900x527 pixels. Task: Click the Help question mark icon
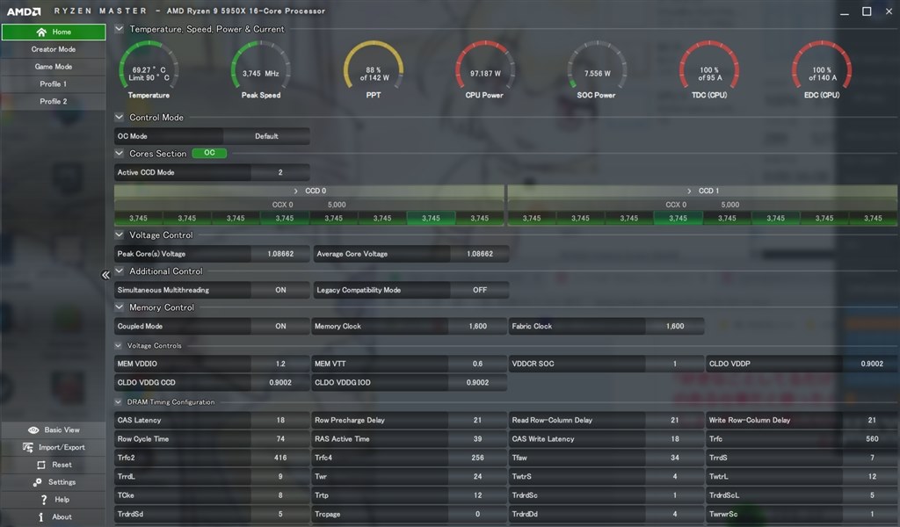[x=44, y=500]
